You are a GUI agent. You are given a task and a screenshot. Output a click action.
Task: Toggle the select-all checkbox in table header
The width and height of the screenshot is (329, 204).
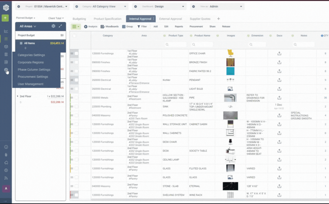[x=74, y=36]
